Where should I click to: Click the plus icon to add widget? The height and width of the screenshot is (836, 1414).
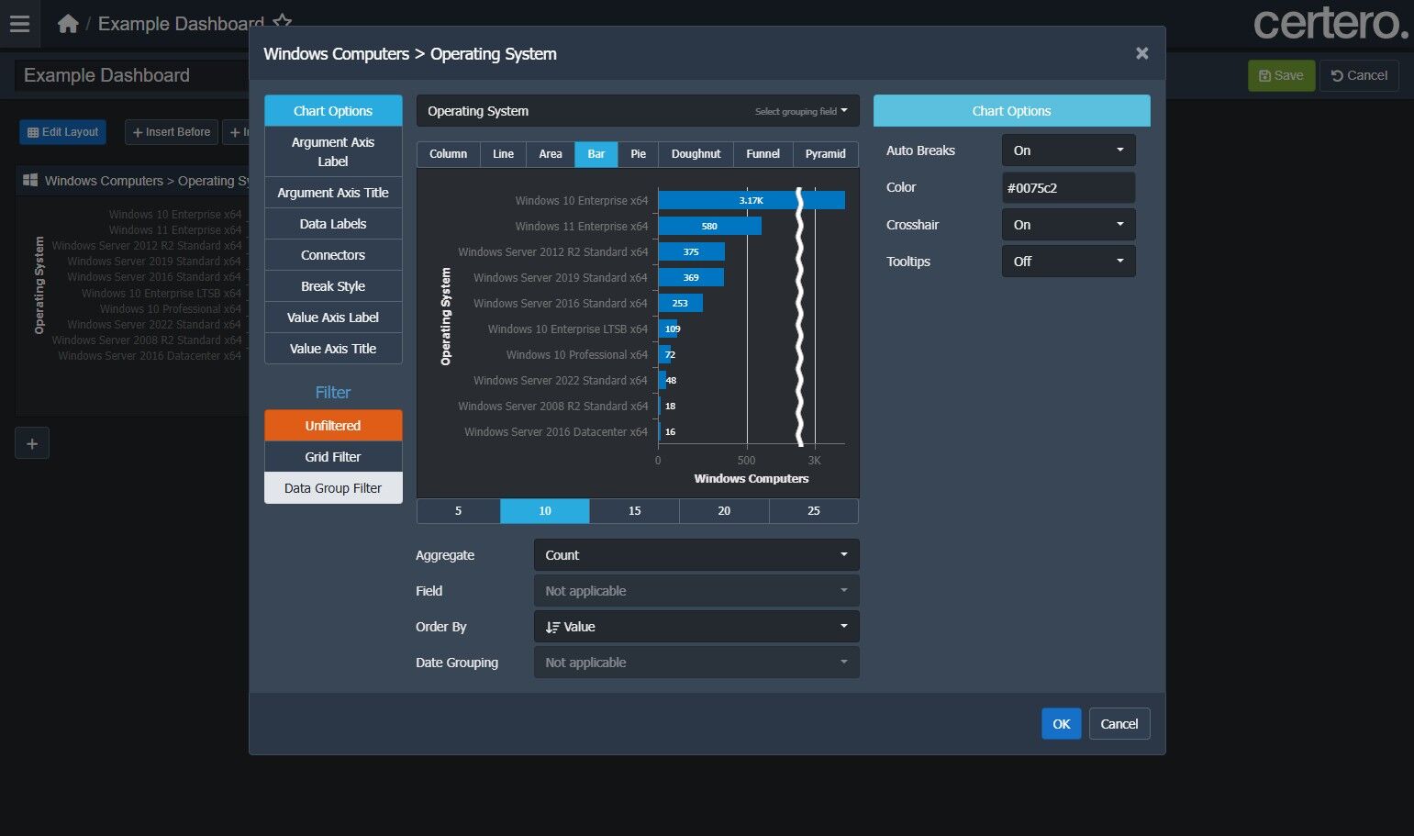tap(32, 444)
